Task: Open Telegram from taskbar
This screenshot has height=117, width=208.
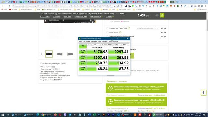Action: (70, 115)
